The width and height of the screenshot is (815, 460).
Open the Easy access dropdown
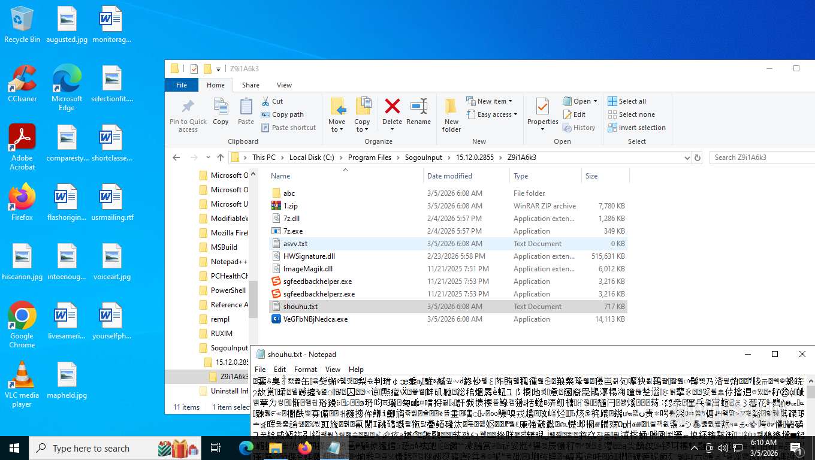[491, 114]
